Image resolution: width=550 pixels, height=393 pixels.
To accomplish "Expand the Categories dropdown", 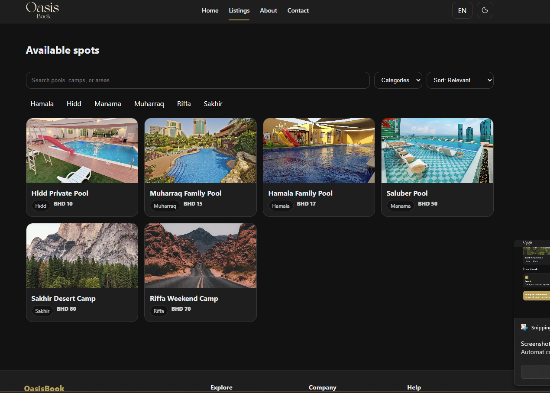I will coord(398,80).
